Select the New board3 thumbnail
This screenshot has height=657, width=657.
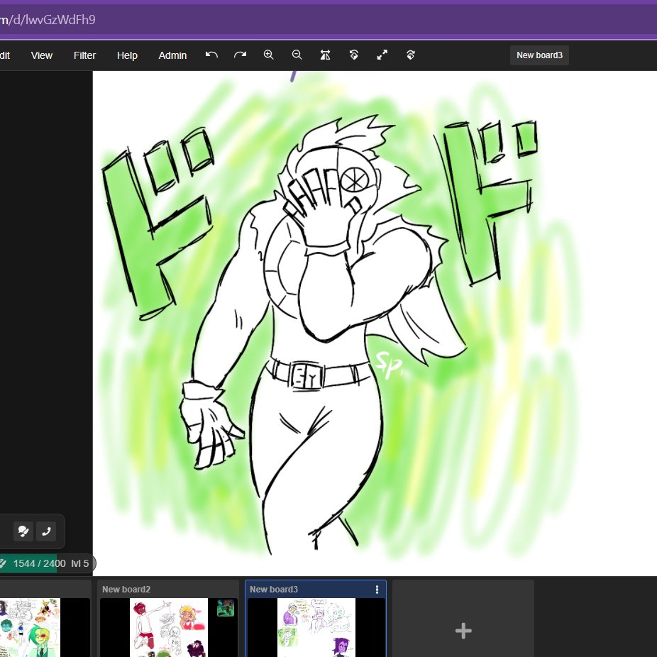pyautogui.click(x=316, y=627)
